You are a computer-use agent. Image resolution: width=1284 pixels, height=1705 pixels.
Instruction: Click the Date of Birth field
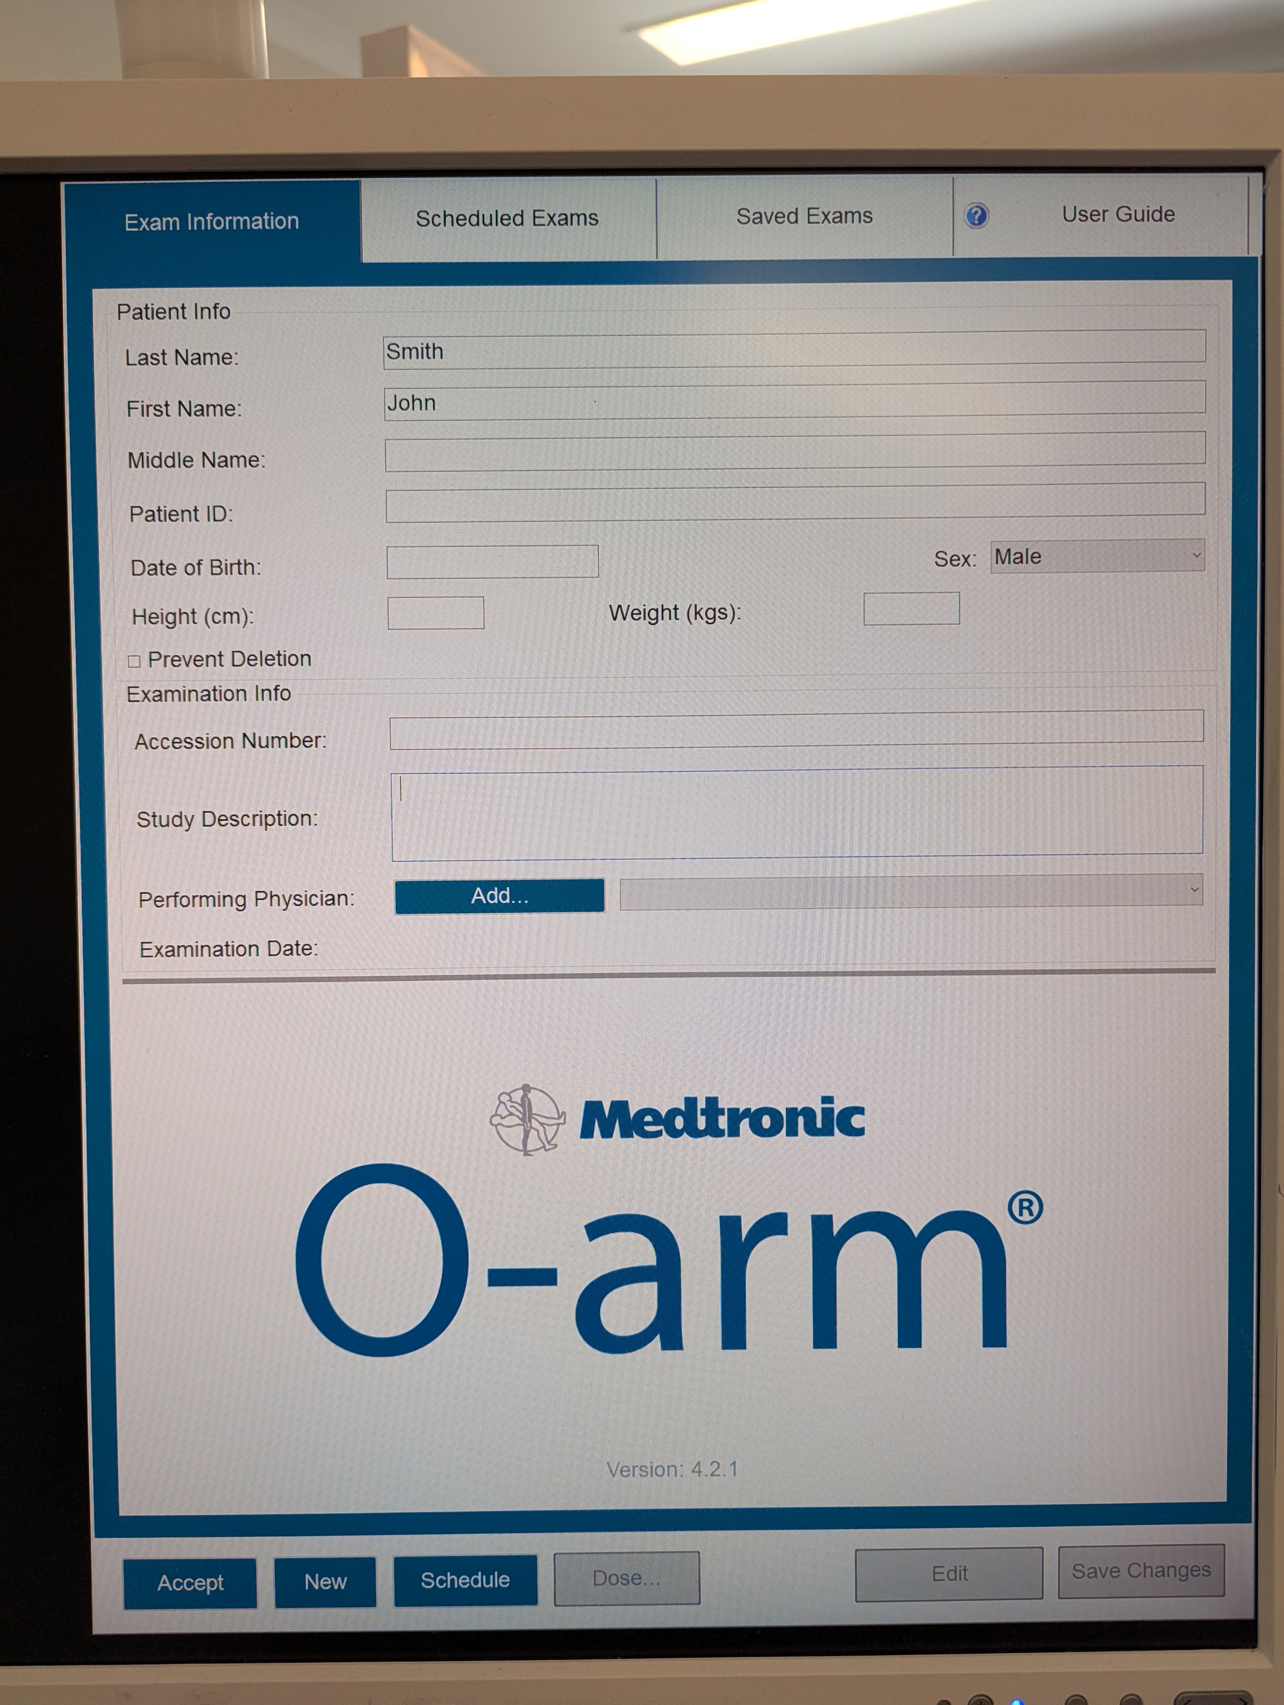tap(492, 562)
